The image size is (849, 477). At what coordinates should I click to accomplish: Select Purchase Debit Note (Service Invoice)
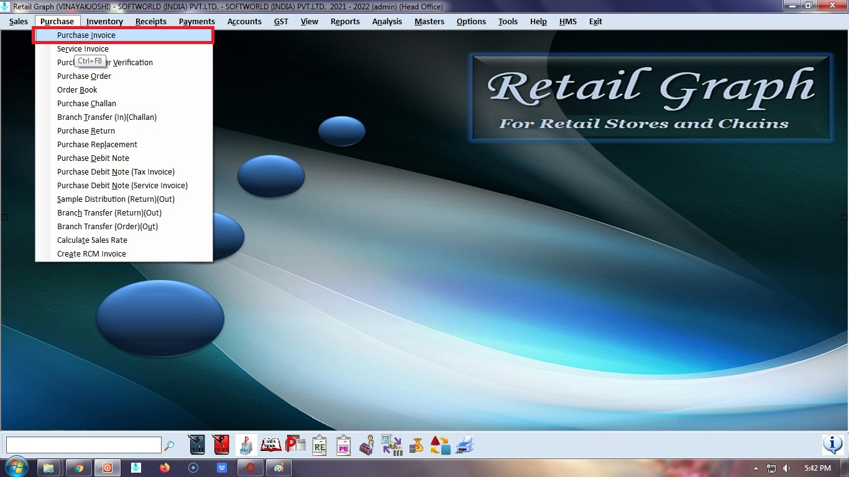pyautogui.click(x=124, y=186)
